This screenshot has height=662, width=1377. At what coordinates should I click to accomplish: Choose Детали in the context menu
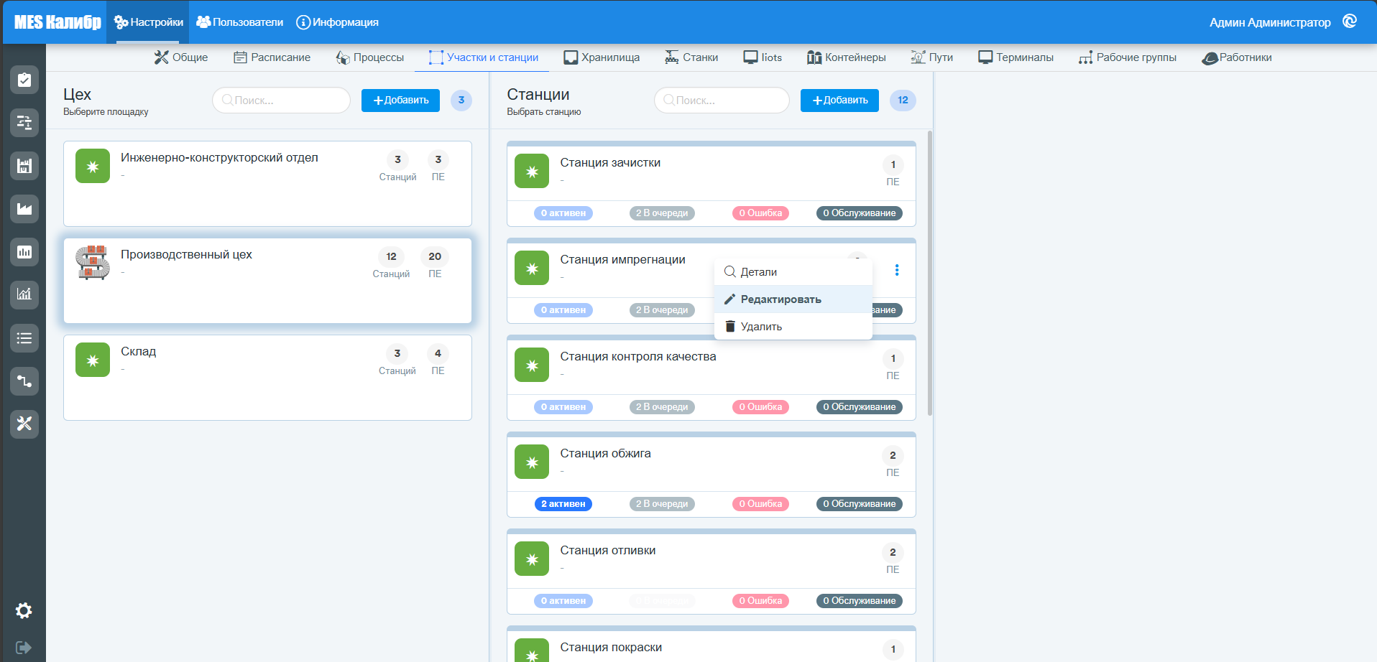point(793,272)
